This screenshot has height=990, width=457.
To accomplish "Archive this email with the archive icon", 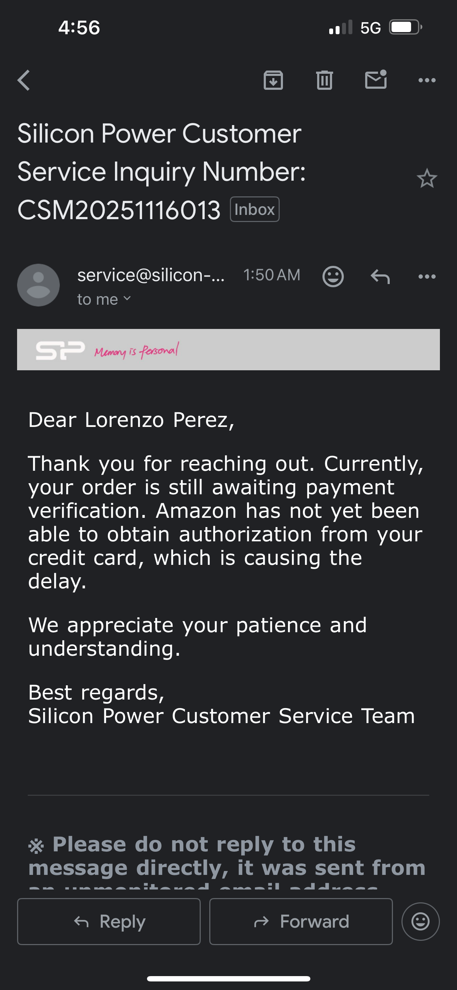I will click(273, 80).
